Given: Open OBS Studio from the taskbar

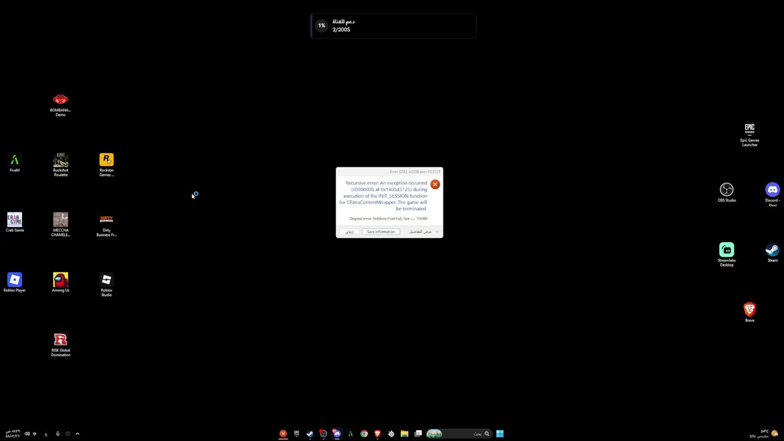Looking at the screenshot, I should 323,434.
